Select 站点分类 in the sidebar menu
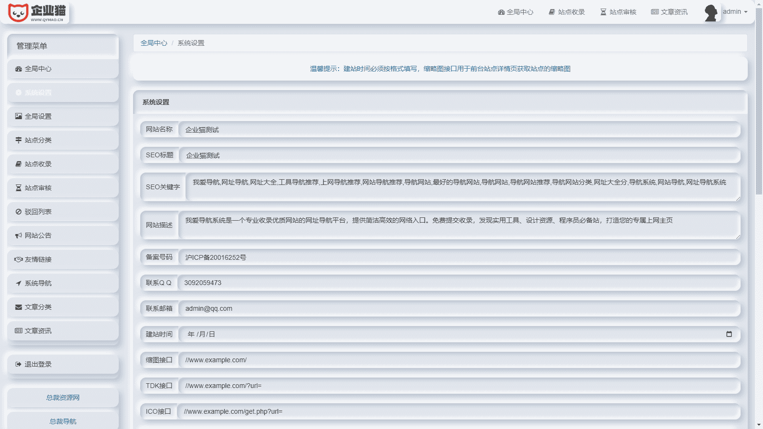 (x=63, y=140)
